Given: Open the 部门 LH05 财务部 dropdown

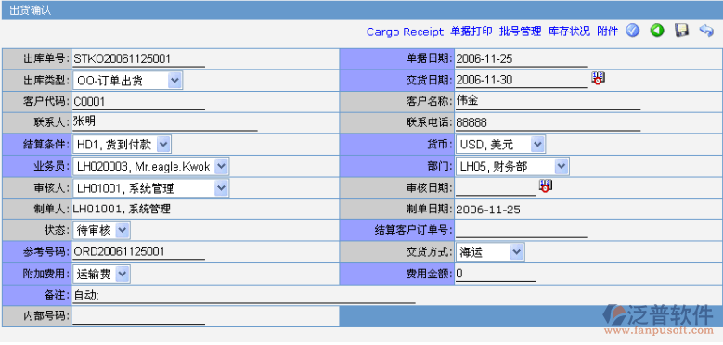Looking at the screenshot, I should pyautogui.click(x=512, y=167).
